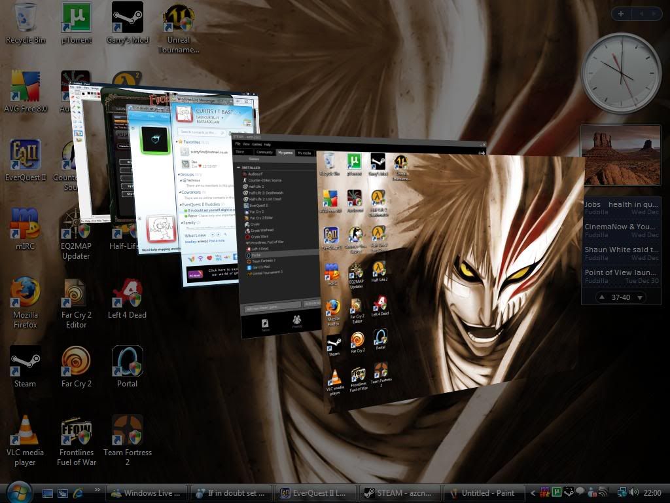This screenshot has width=670, height=503.
Task: Show next feed headlines with down arrow
Action: pyautogui.click(x=640, y=298)
